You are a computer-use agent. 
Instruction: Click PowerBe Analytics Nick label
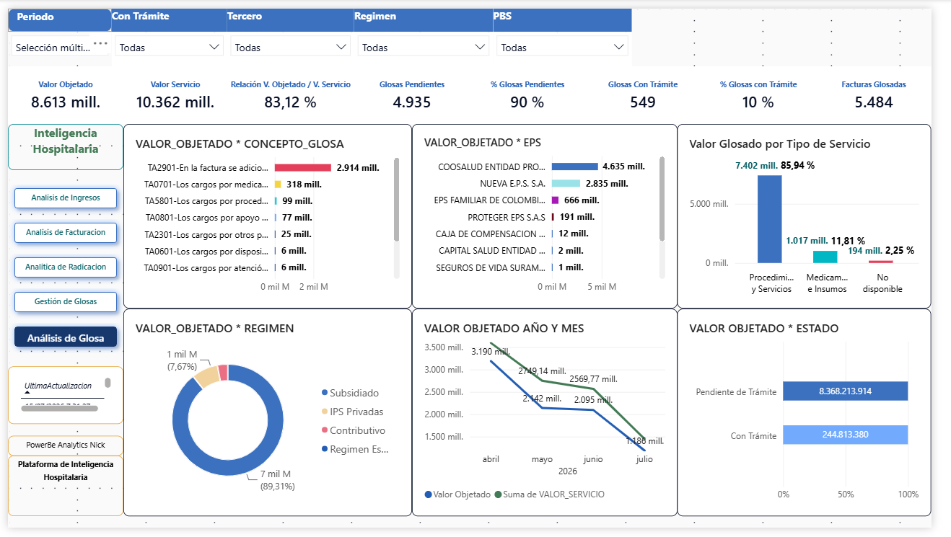point(66,445)
